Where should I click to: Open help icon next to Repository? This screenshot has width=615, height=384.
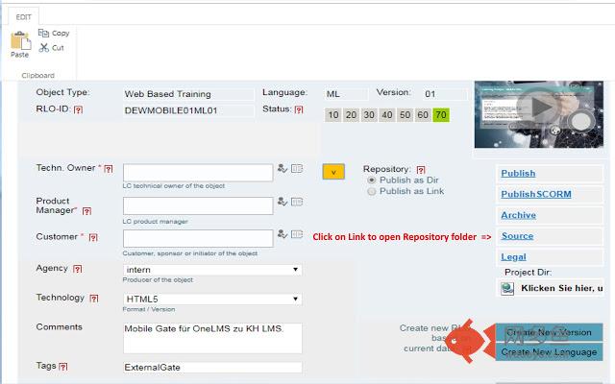(421, 170)
